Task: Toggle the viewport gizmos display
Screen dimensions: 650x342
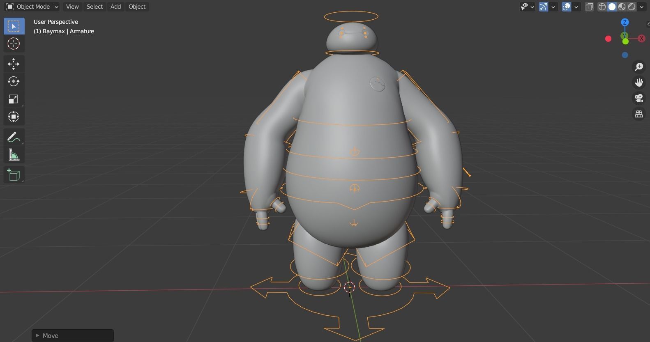Action: pyautogui.click(x=544, y=7)
